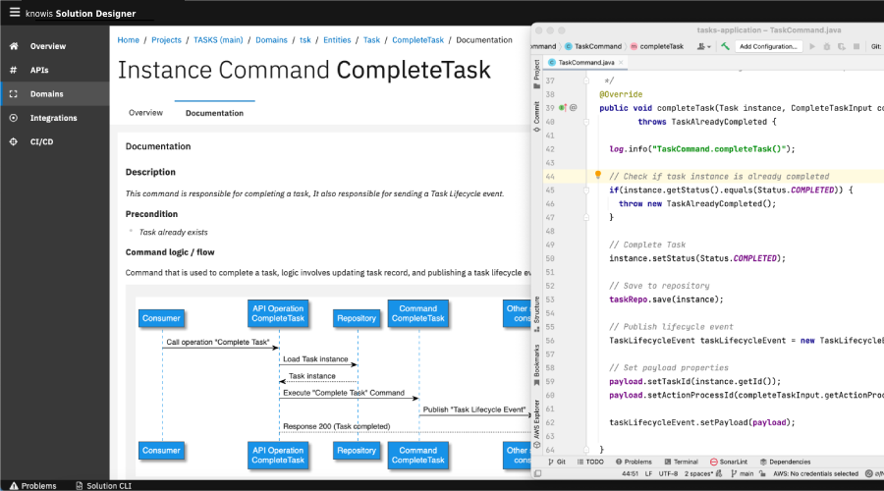Click the Solution CLI icon in footer
Image resolution: width=884 pixels, height=491 pixels.
click(79, 485)
